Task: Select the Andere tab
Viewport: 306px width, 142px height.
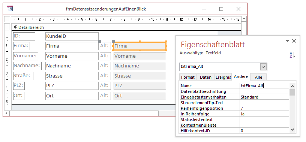Action: tap(241, 77)
